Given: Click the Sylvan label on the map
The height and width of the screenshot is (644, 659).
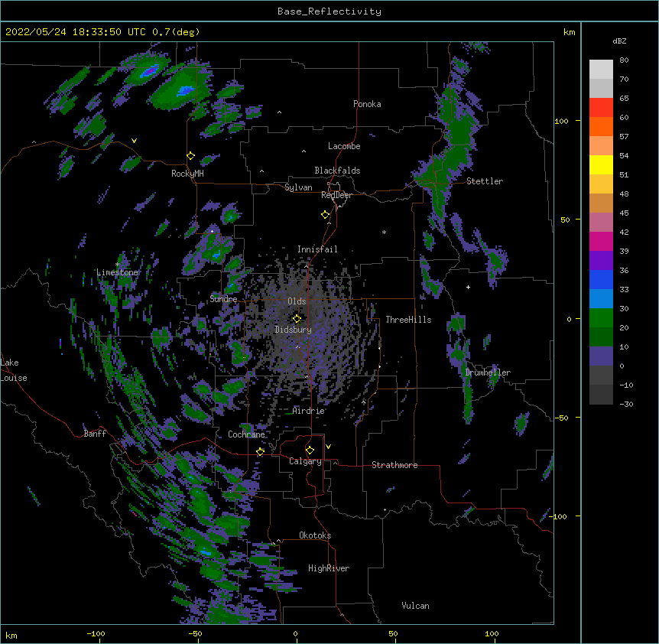Looking at the screenshot, I should (298, 187).
